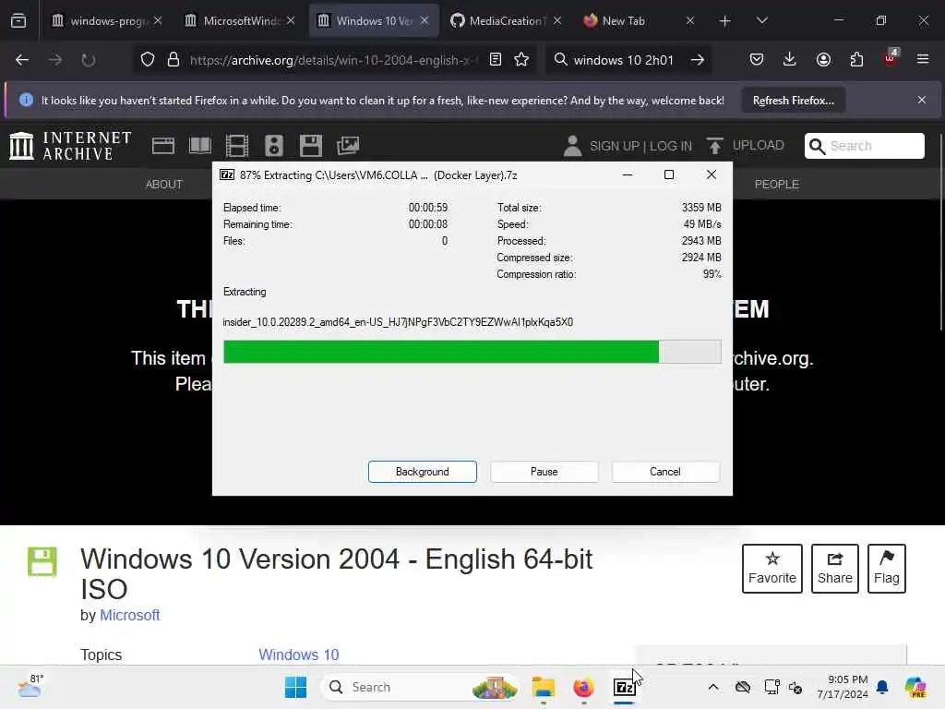Open Internet Archive Images icon
Image resolution: width=945 pixels, height=709 pixels.
coord(348,145)
